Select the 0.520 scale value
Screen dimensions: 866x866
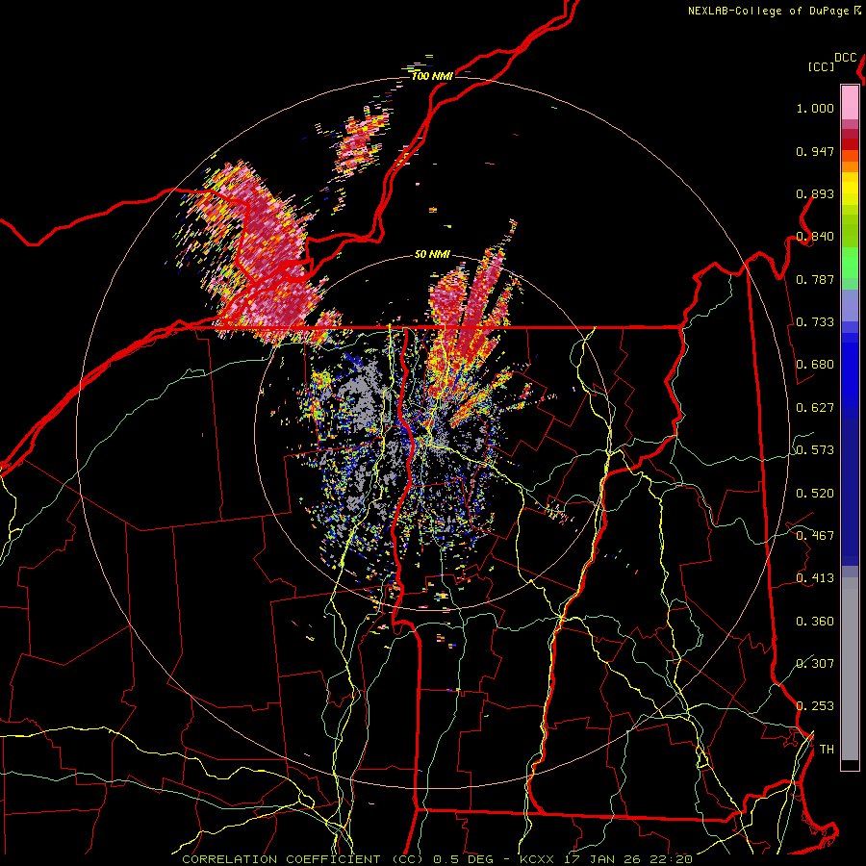(x=815, y=494)
